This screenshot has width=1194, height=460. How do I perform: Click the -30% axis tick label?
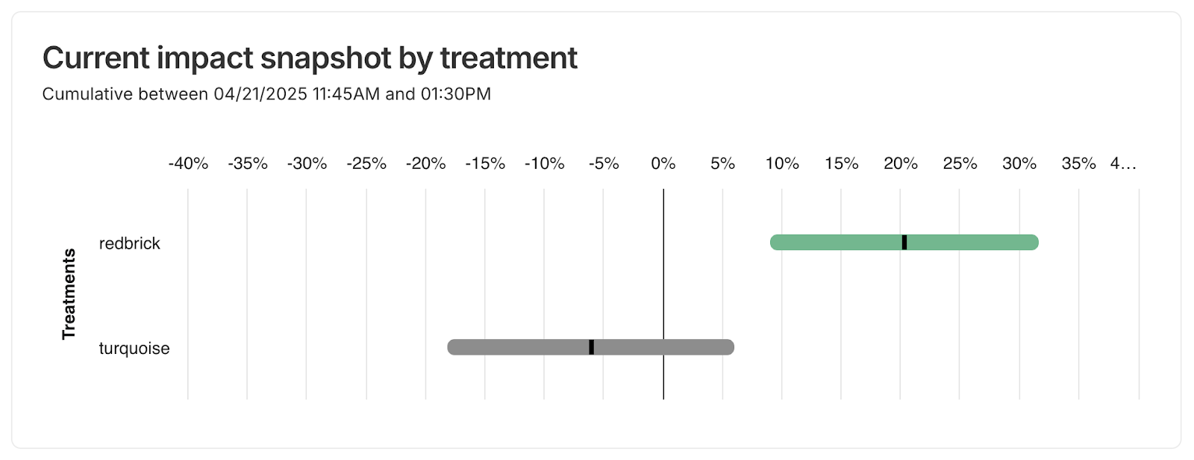point(307,164)
